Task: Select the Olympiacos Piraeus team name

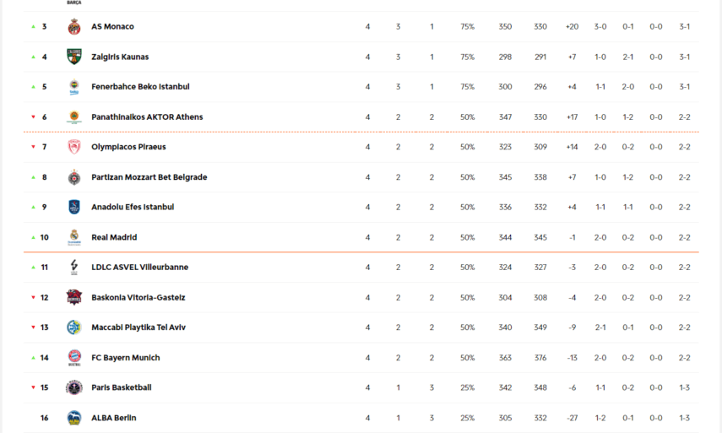Action: point(128,147)
